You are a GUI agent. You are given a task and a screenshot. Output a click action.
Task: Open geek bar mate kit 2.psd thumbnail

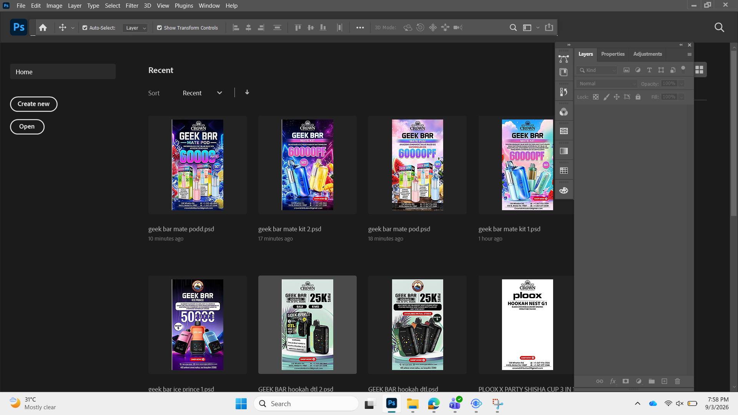[307, 165]
